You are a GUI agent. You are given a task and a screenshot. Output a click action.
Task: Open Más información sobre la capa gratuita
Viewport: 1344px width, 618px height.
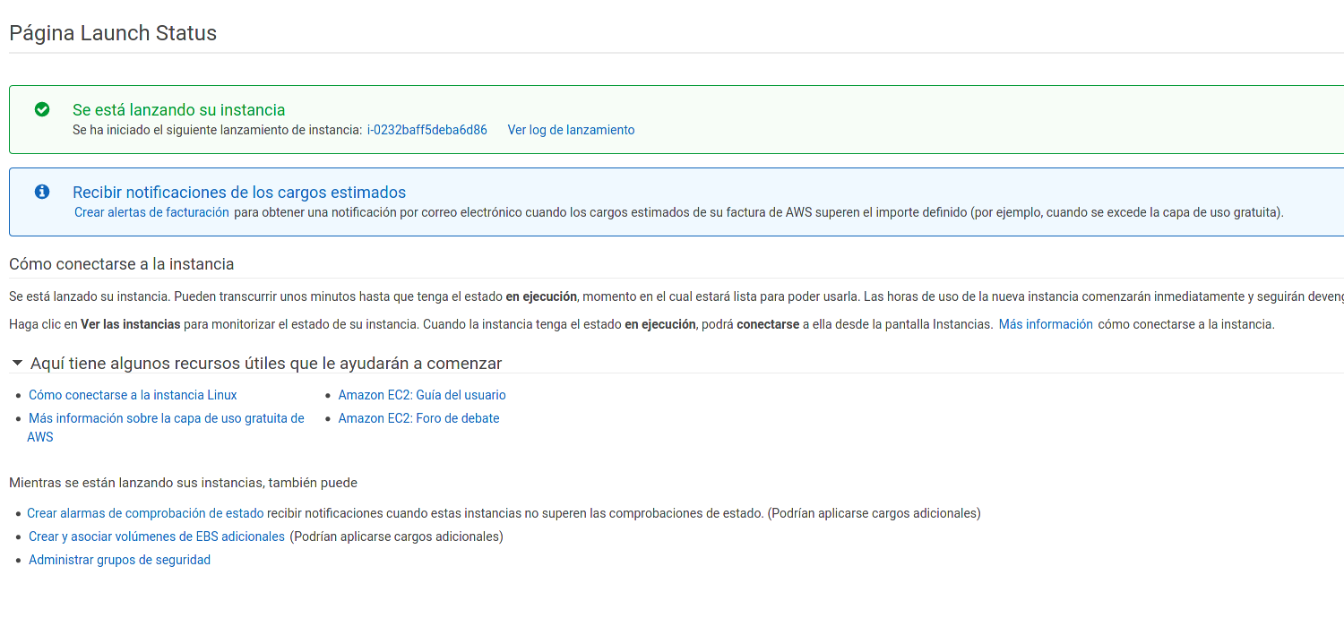point(166,417)
